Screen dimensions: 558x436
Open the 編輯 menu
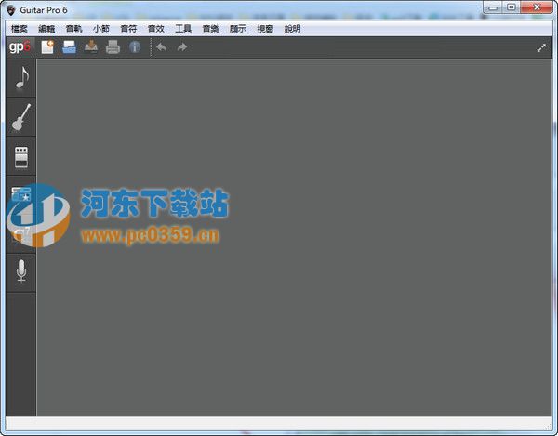(x=46, y=29)
